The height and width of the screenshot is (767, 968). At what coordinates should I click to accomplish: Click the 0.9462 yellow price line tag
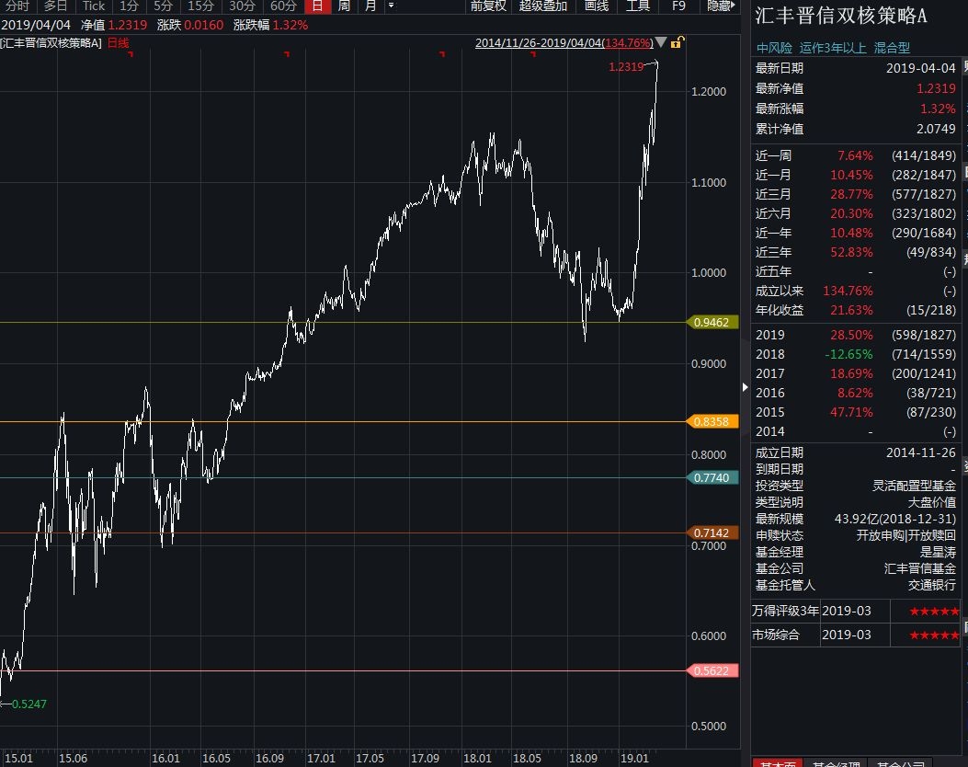712,323
